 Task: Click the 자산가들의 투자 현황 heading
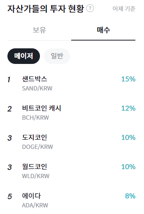(45, 9)
